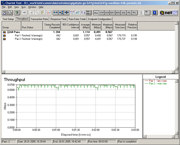Switch to the Response Time tab
Screen dimensions: 180x145
pyautogui.click(x=58, y=19)
